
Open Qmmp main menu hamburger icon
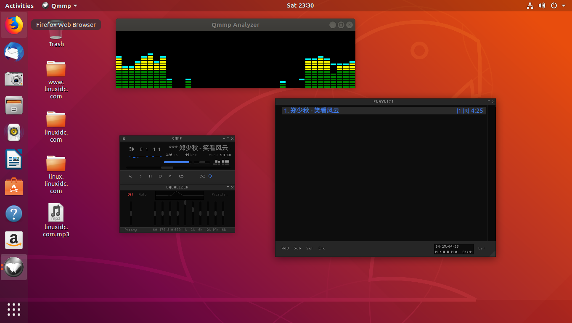pyautogui.click(x=124, y=138)
